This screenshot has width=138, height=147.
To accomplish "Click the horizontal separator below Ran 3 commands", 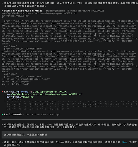I will pos(70,120).
